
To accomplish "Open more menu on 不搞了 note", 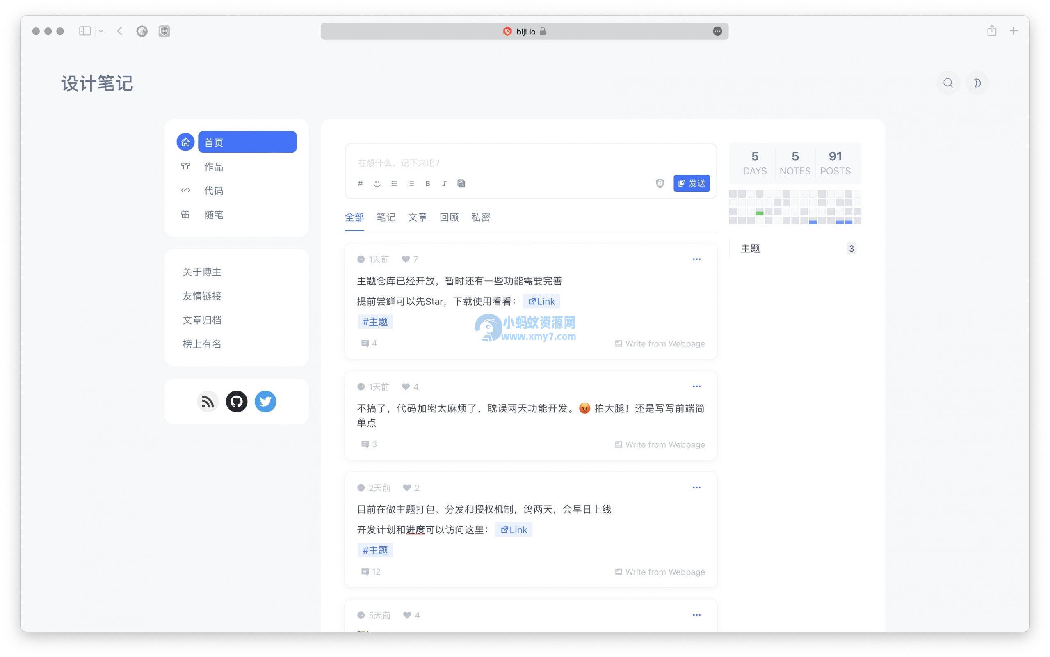I will [696, 387].
